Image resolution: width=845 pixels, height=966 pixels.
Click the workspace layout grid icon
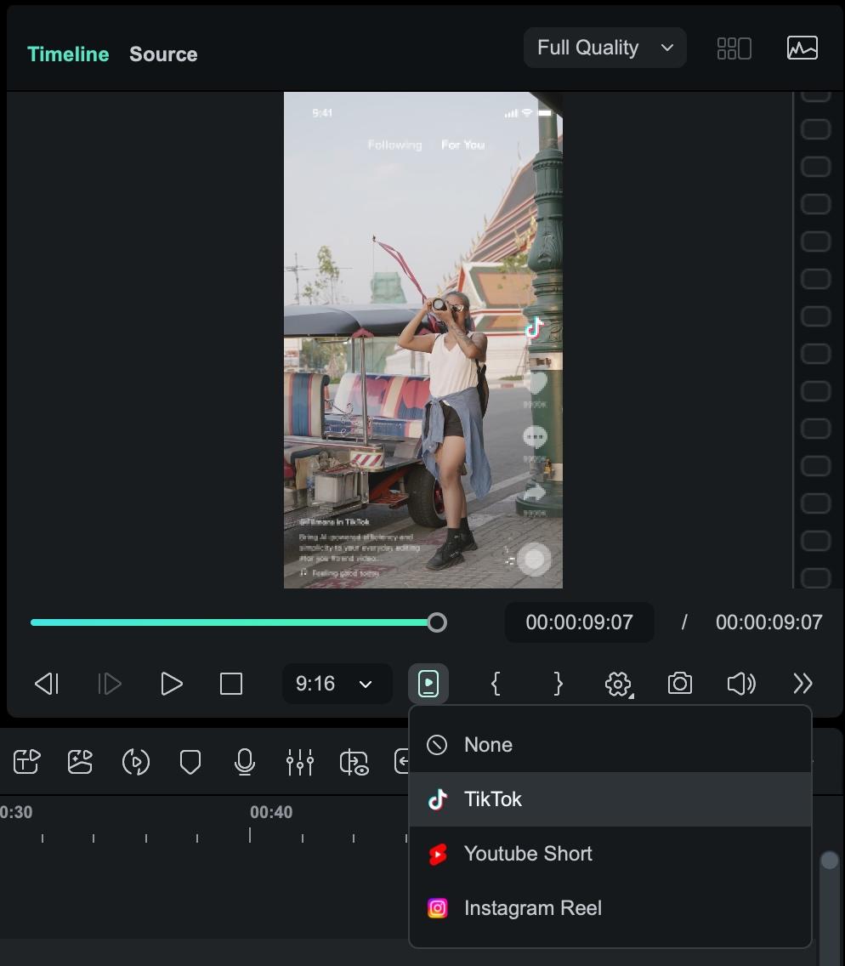tap(732, 48)
